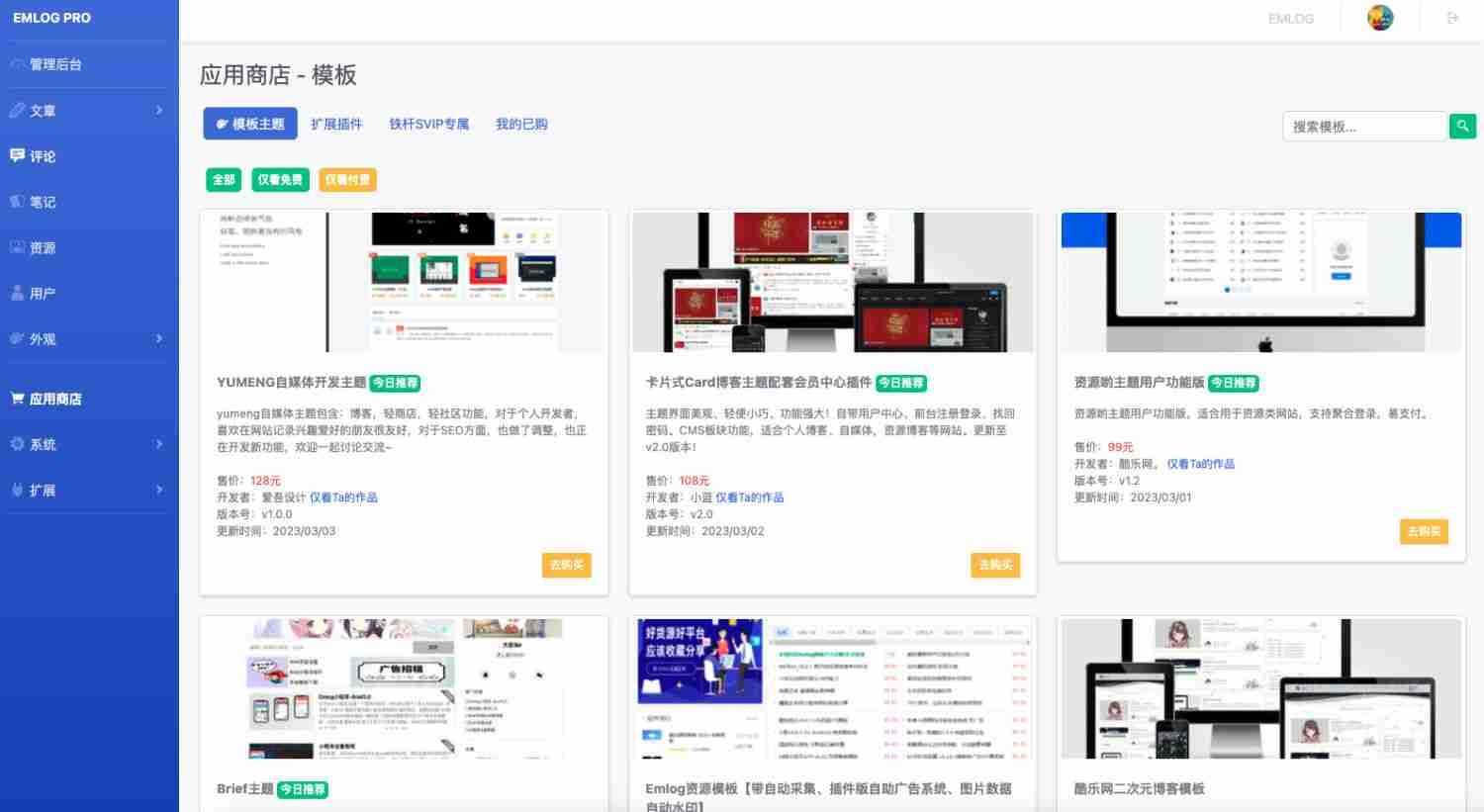The image size is (1484, 812).
Task: Open the 用户 management sidebar icon
Action: (17, 293)
